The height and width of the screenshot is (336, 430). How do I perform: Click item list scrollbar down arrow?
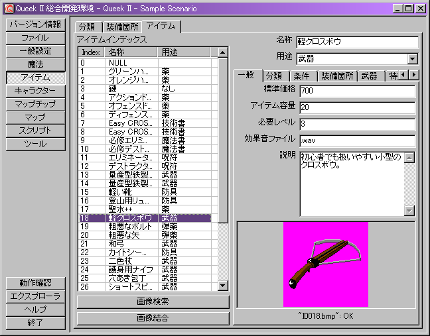pyautogui.click(x=223, y=286)
